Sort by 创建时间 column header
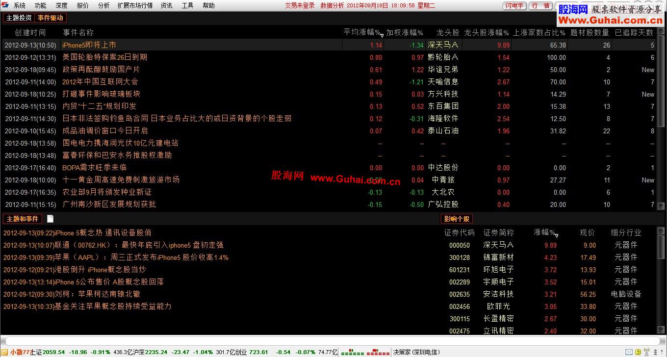This screenshot has width=667, height=357. tap(30, 32)
